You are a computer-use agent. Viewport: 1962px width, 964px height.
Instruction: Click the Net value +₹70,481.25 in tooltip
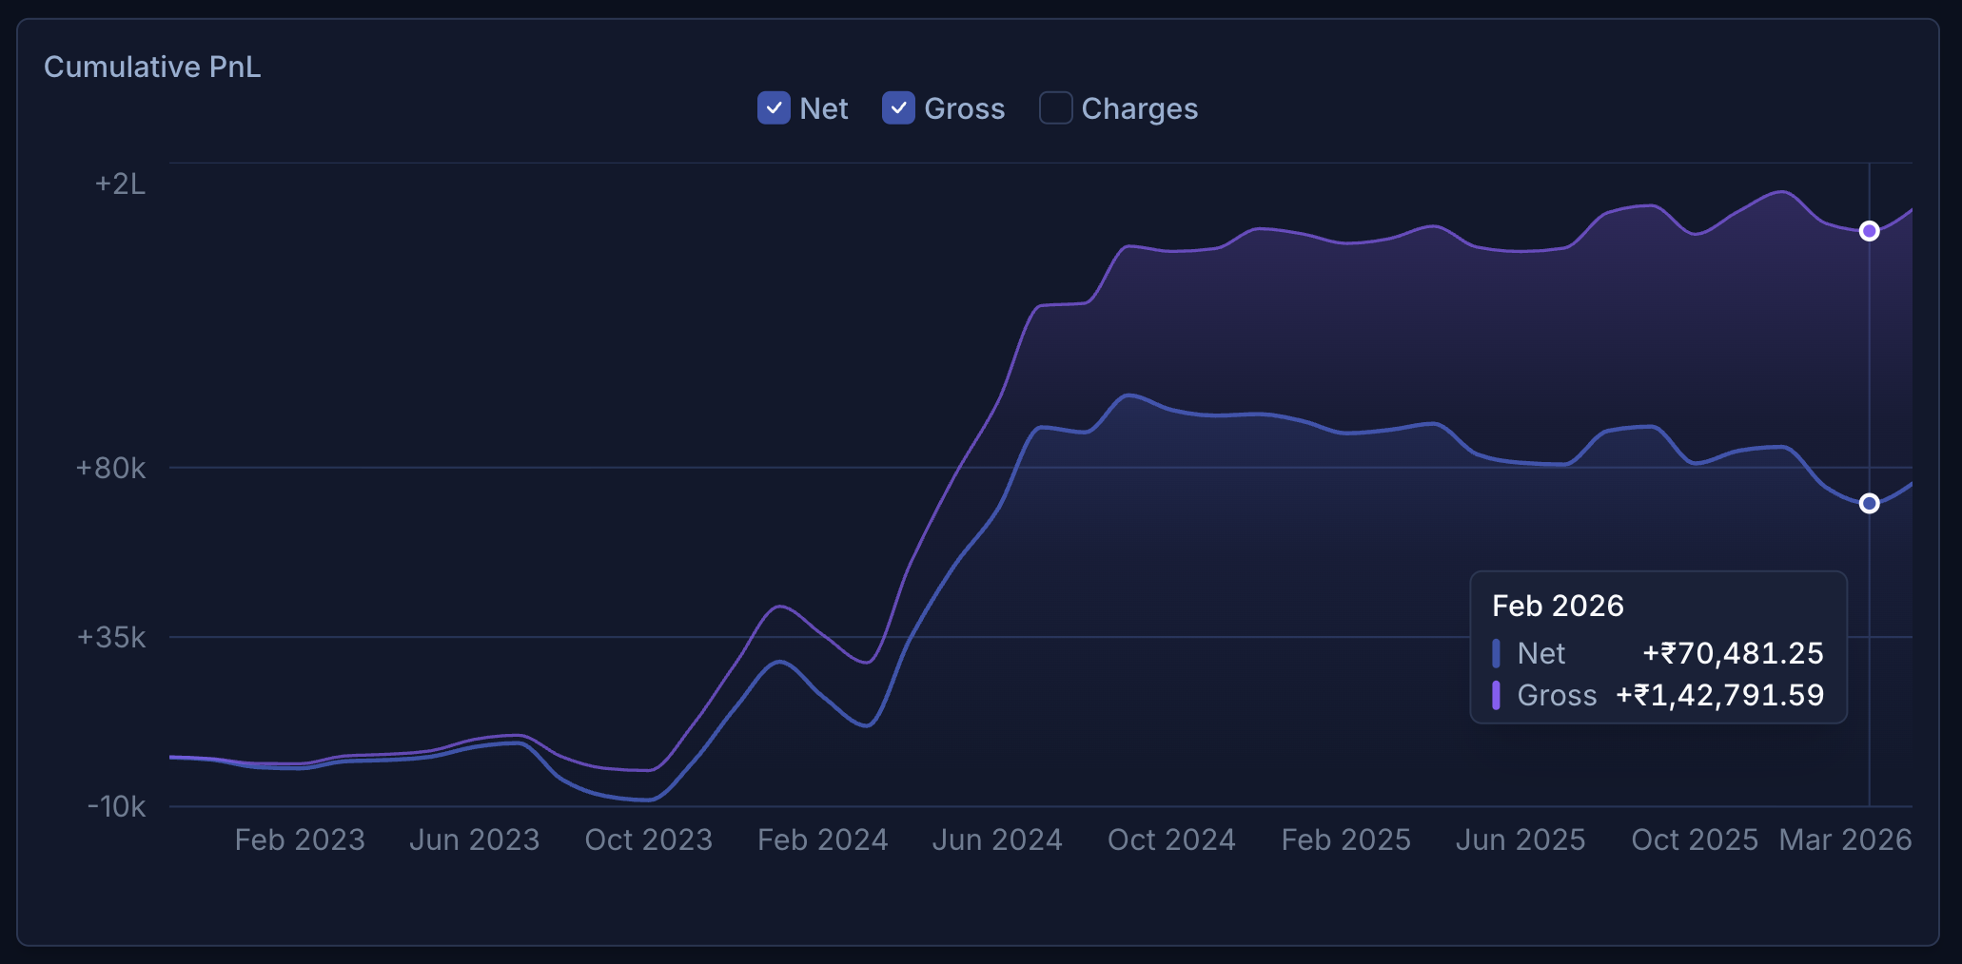1734,653
